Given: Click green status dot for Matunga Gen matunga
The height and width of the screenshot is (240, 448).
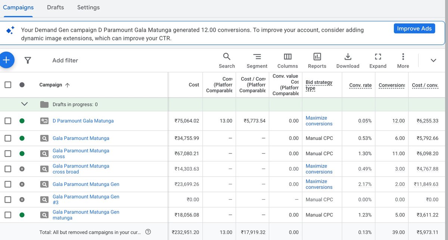Looking at the screenshot, I should (22, 215).
